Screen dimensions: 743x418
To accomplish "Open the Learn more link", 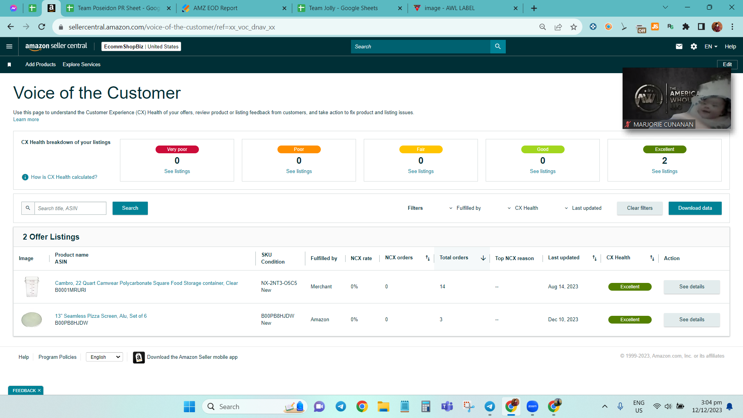I will point(26,120).
